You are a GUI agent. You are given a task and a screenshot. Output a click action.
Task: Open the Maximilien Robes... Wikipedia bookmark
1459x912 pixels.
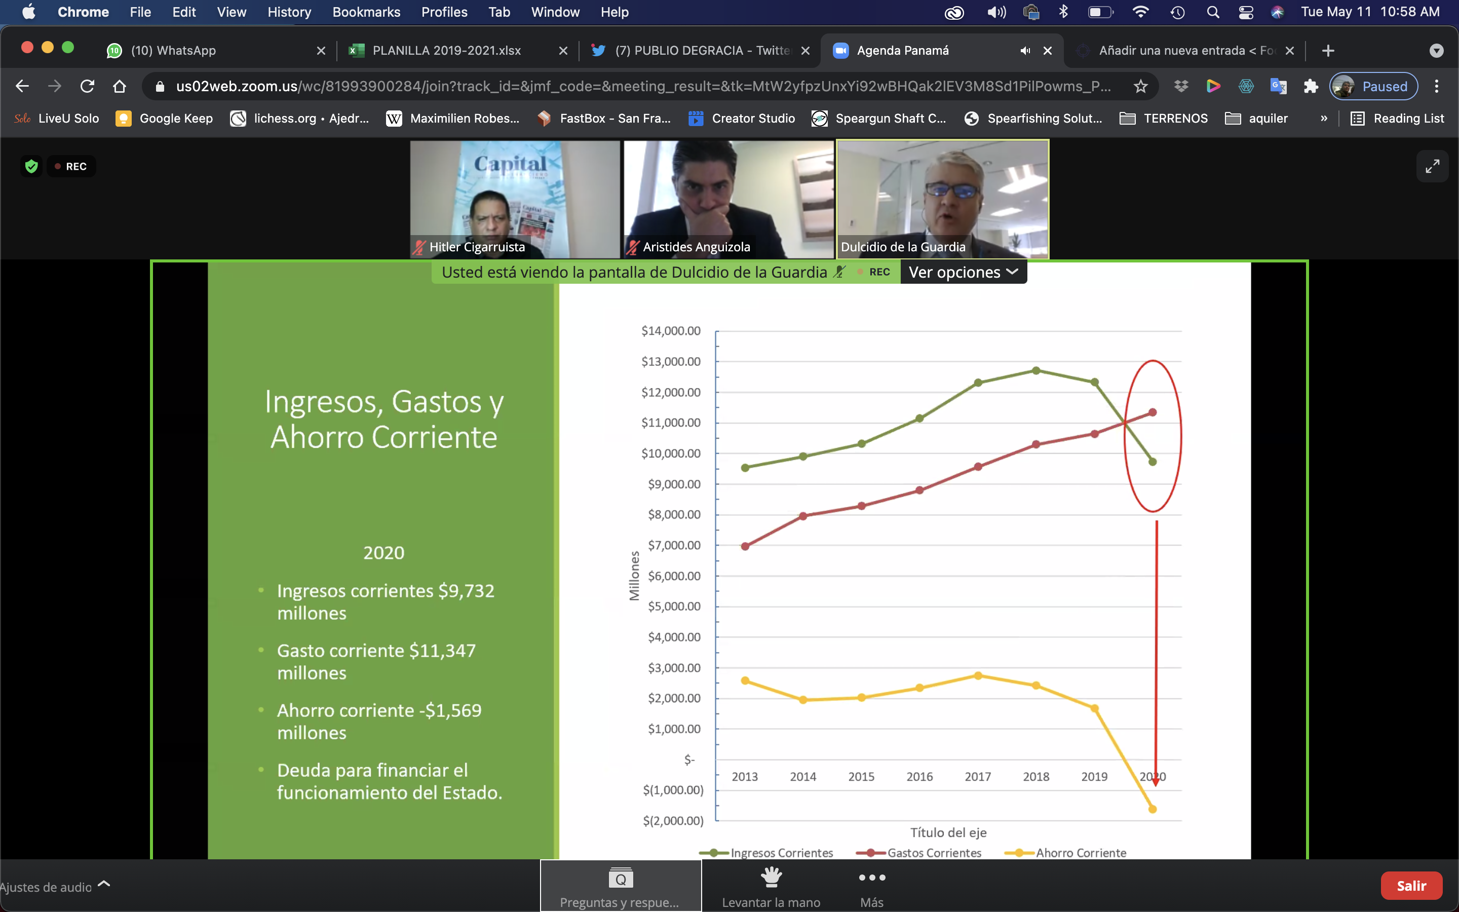453,118
